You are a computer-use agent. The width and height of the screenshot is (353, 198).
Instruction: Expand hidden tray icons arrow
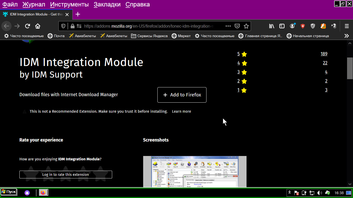pyautogui.click(x=290, y=193)
